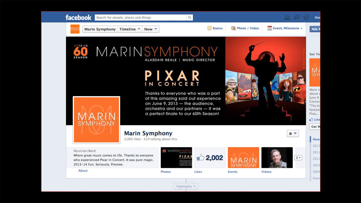Select Event, Milestone + tab

point(285,28)
